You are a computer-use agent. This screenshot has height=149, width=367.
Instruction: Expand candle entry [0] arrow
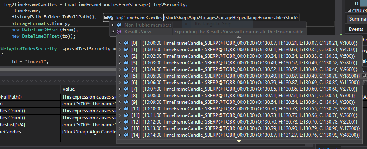(120, 43)
